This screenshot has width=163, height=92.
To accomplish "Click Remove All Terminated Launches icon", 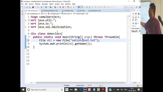I will click(139, 14).
